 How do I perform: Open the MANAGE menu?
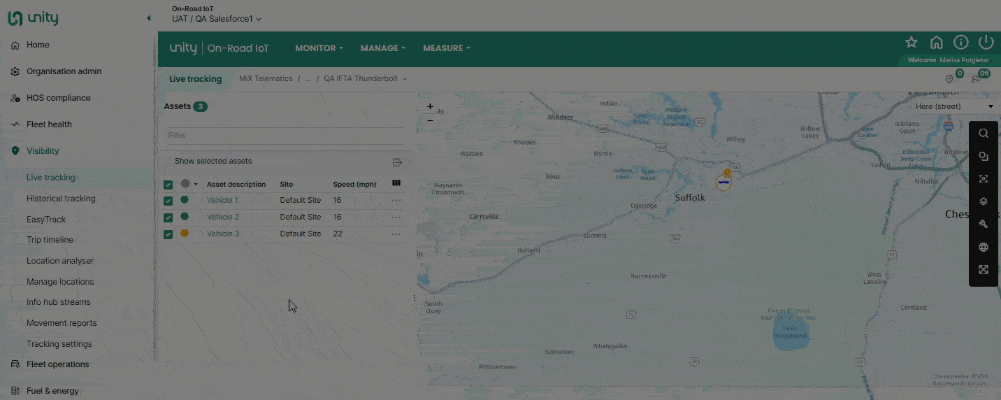click(383, 48)
